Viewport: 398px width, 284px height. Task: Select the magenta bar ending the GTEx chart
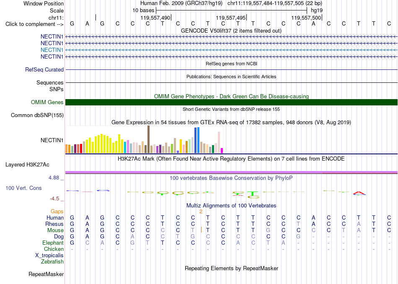(222, 151)
